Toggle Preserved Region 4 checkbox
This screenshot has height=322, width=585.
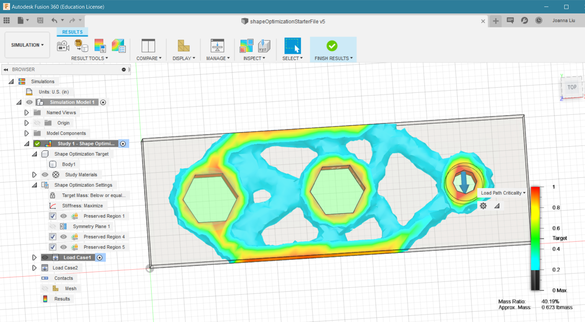[52, 237]
